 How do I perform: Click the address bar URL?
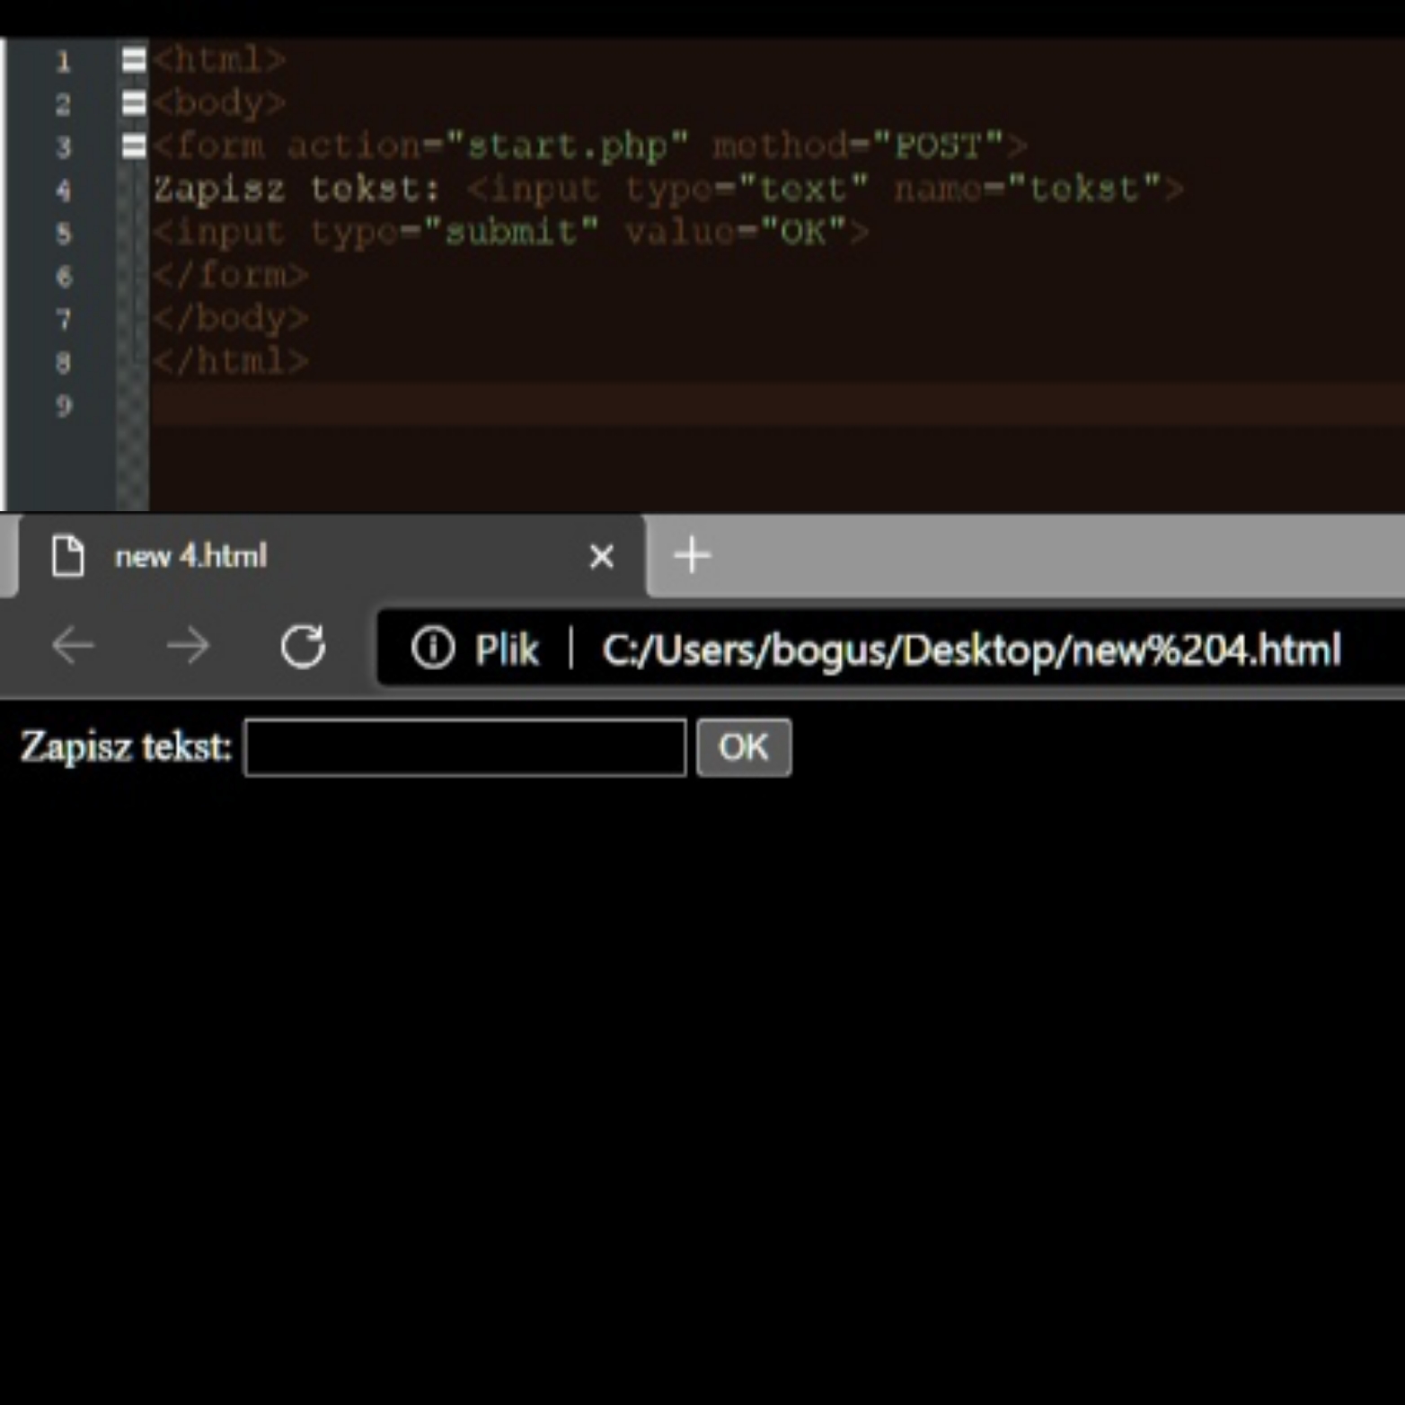[971, 649]
